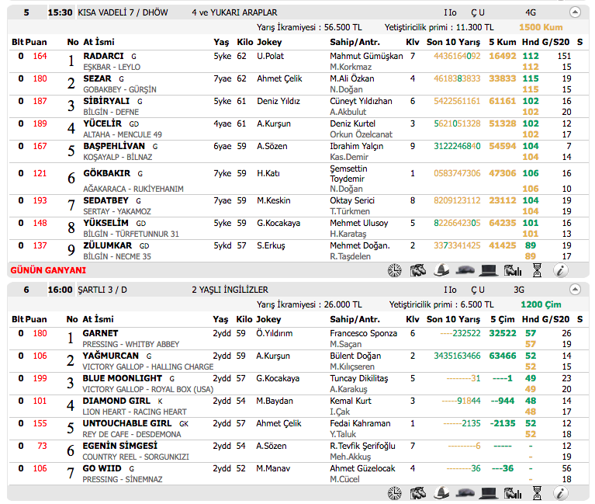Open horse BLUE MOONLIGHT page
The image size is (595, 504).
pos(123,378)
